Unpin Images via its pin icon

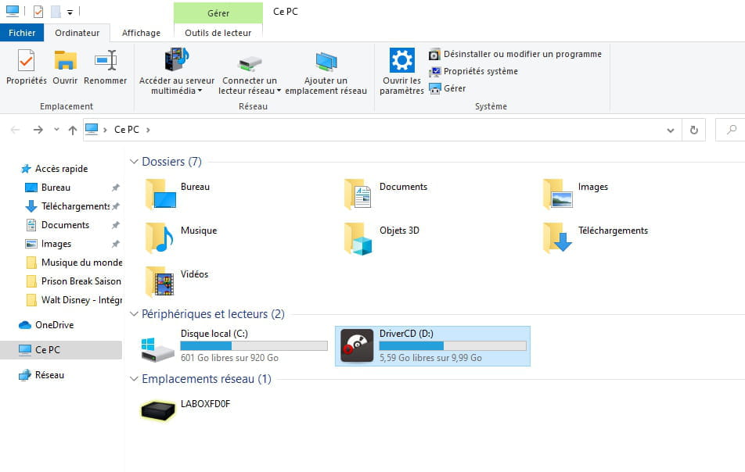[x=116, y=244]
